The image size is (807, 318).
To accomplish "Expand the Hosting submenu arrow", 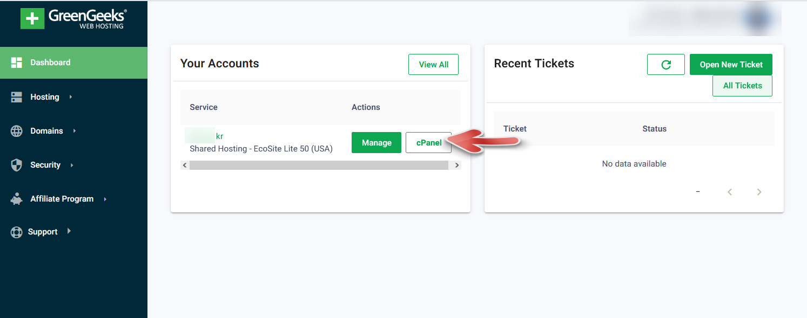I will pyautogui.click(x=71, y=97).
